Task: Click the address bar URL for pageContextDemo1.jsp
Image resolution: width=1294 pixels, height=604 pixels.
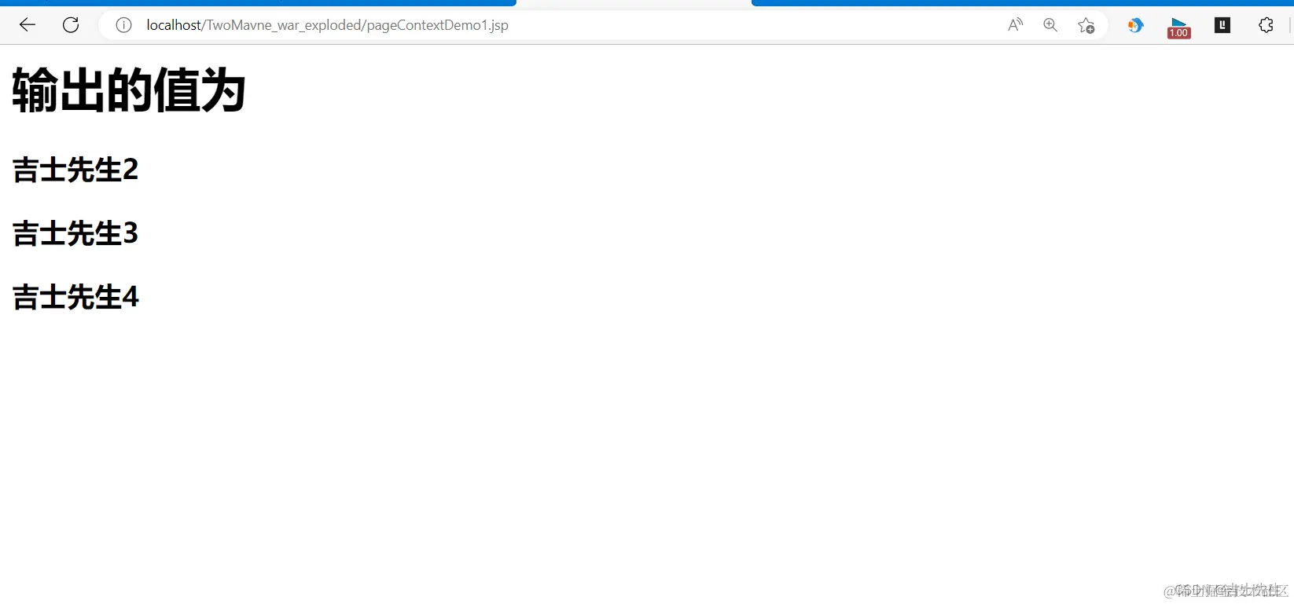Action: tap(327, 25)
